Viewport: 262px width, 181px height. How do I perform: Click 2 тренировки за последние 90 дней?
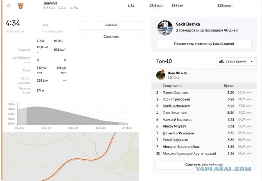(207, 31)
